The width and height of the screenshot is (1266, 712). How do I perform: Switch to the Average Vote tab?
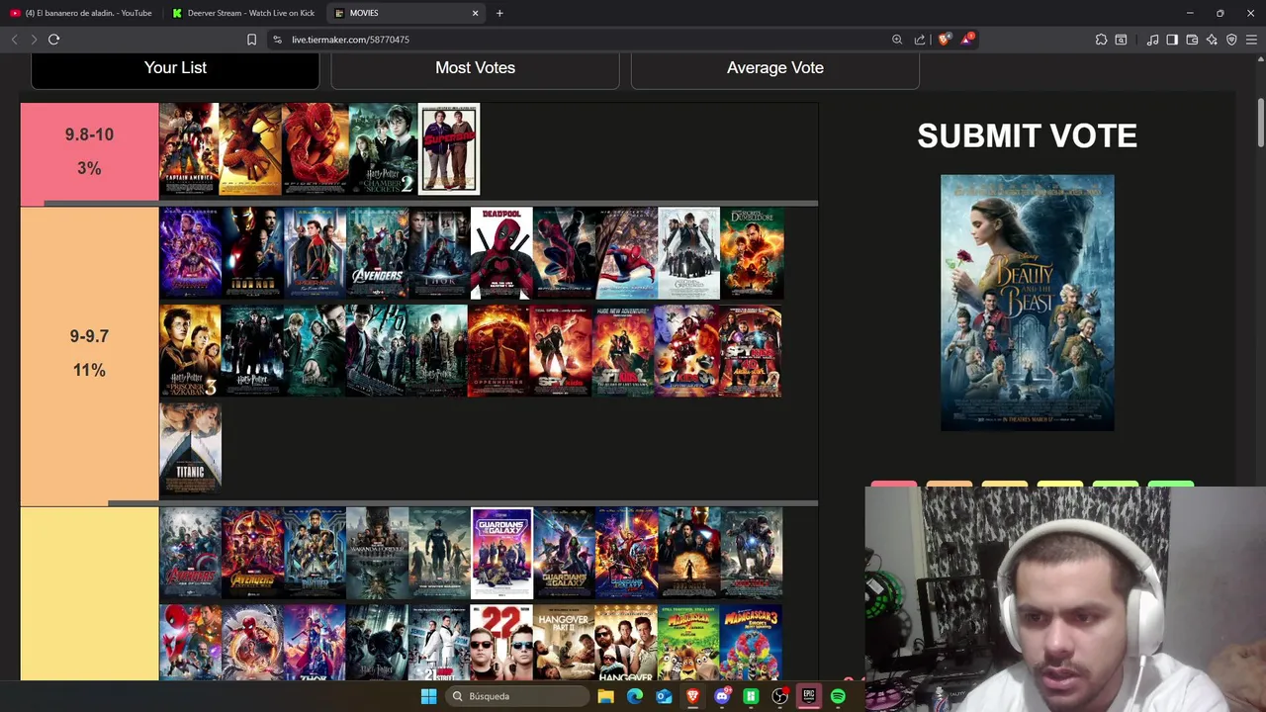click(775, 68)
